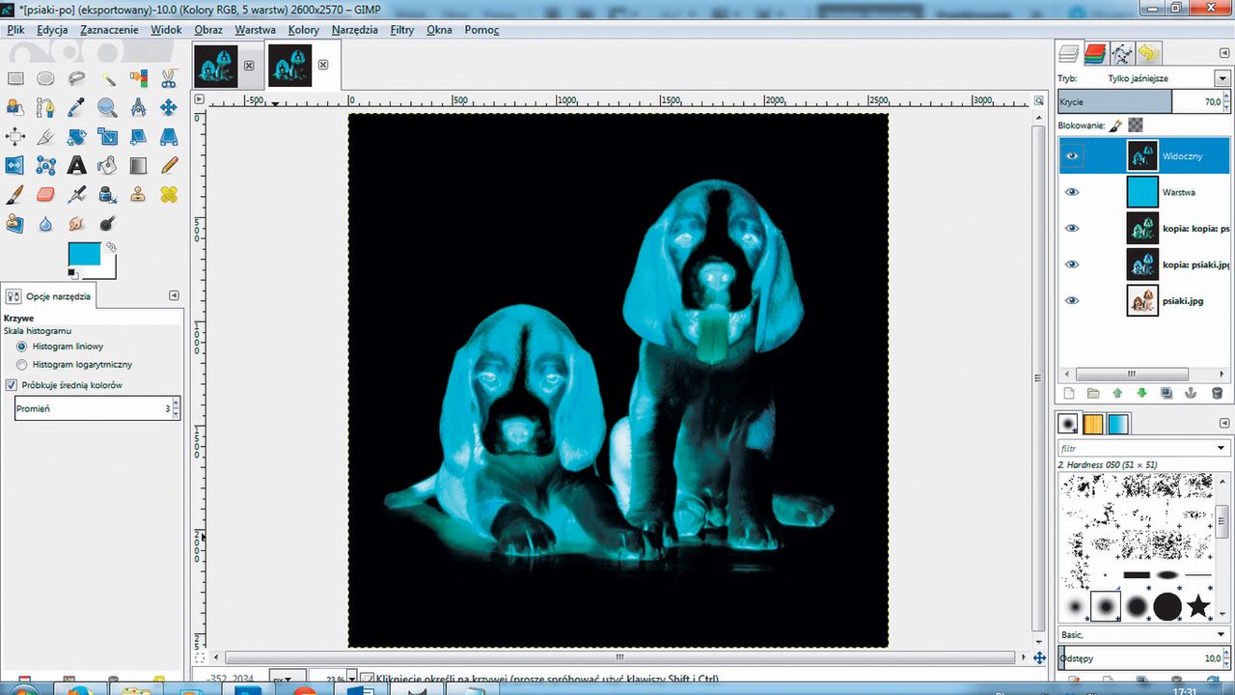The width and height of the screenshot is (1235, 695).
Task: Select the Blur/Sharpen droplet tool
Action: (45, 223)
